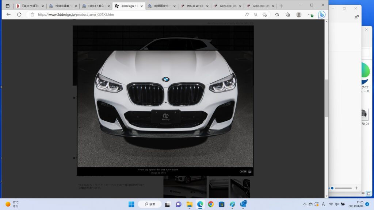Open Task View on the taskbar
Image resolution: width=374 pixels, height=210 pixels.
coord(167,204)
